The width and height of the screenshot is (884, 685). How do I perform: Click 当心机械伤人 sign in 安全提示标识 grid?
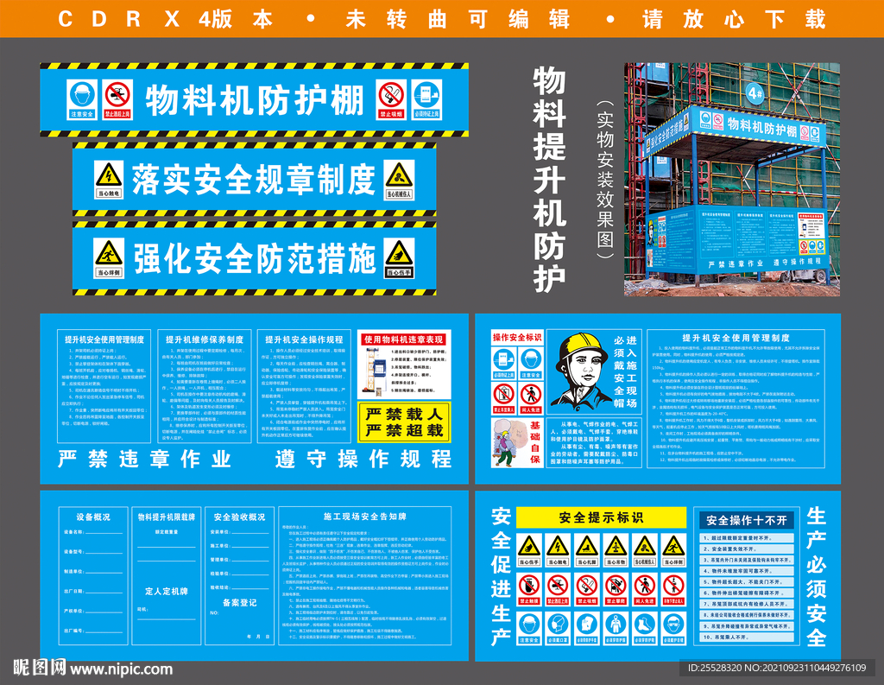(x=644, y=550)
